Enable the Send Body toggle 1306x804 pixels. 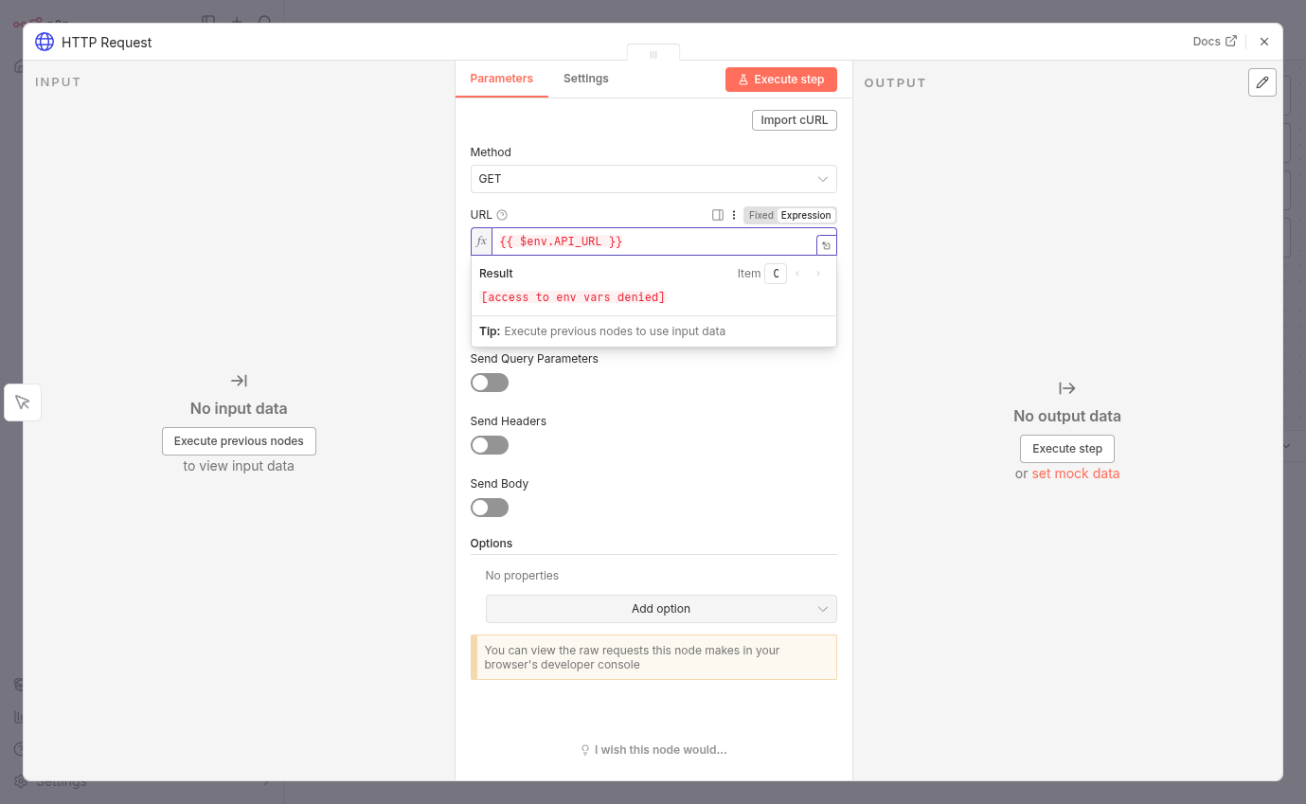[490, 508]
